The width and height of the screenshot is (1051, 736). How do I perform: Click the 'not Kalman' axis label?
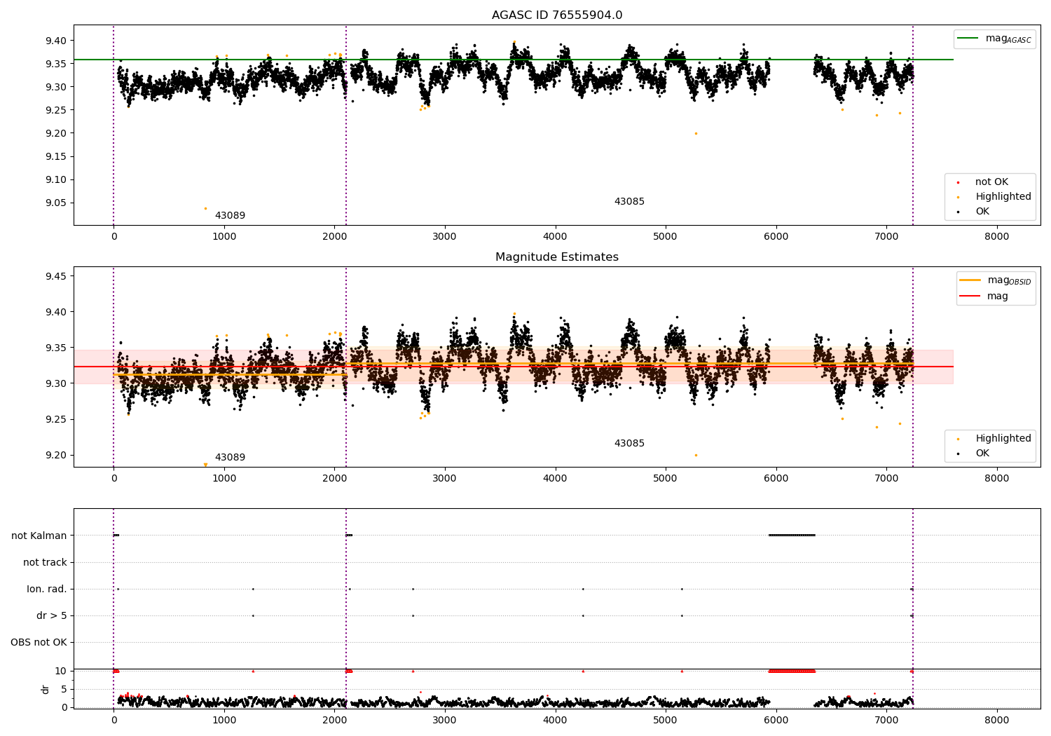click(x=39, y=536)
